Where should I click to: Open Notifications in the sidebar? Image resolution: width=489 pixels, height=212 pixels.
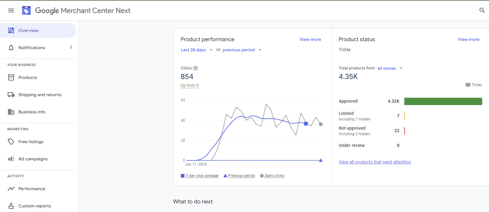pyautogui.click(x=38, y=48)
